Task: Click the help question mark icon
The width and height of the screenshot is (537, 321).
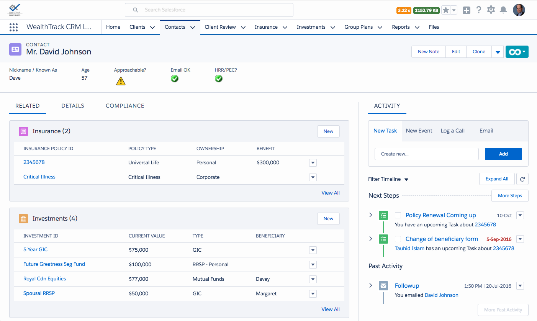Action: 479,10
